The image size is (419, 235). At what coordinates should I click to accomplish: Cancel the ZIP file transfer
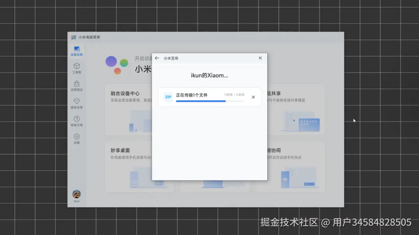point(253,97)
